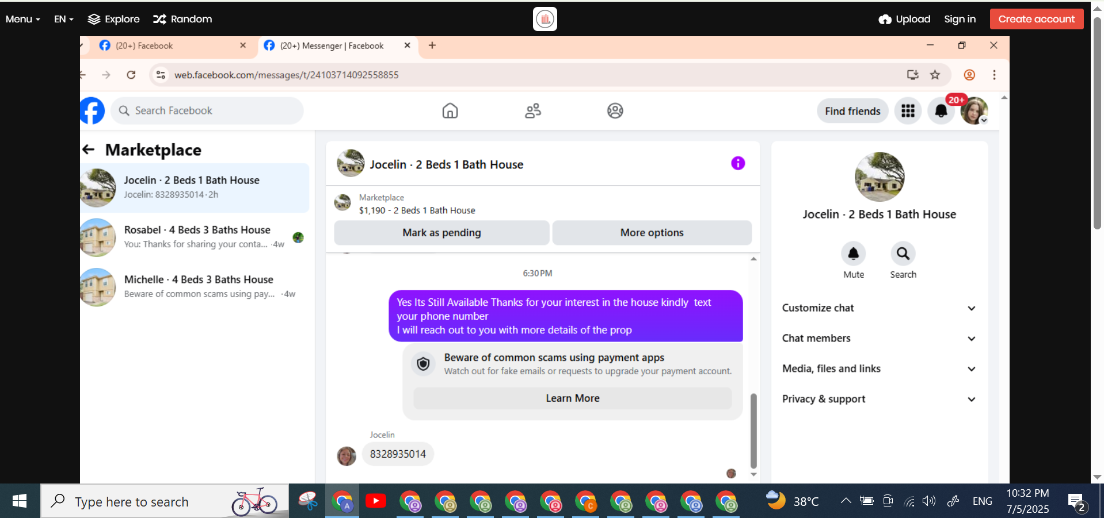Open Rosabel 4 Beds 3 Baths House chat

195,237
